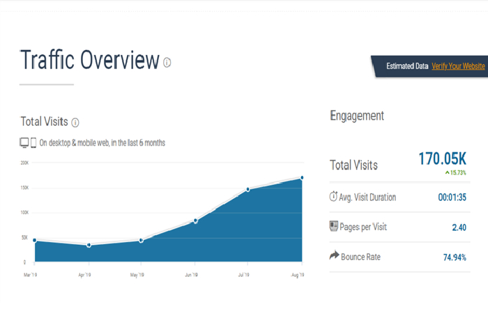The image size is (488, 313).
Task: Click the desktop monitor icon under Total Visits
Action: coord(24,143)
